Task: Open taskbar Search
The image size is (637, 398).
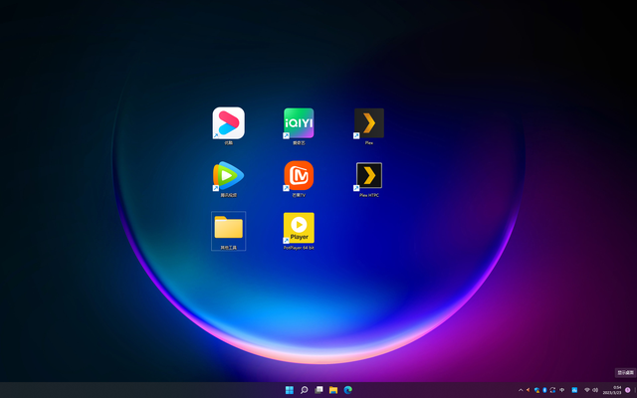Action: pos(304,390)
